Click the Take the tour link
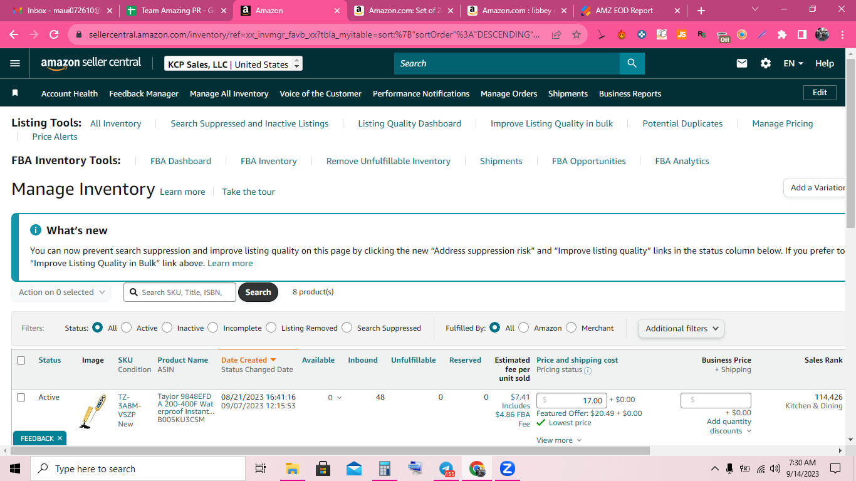The width and height of the screenshot is (856, 481). click(248, 192)
